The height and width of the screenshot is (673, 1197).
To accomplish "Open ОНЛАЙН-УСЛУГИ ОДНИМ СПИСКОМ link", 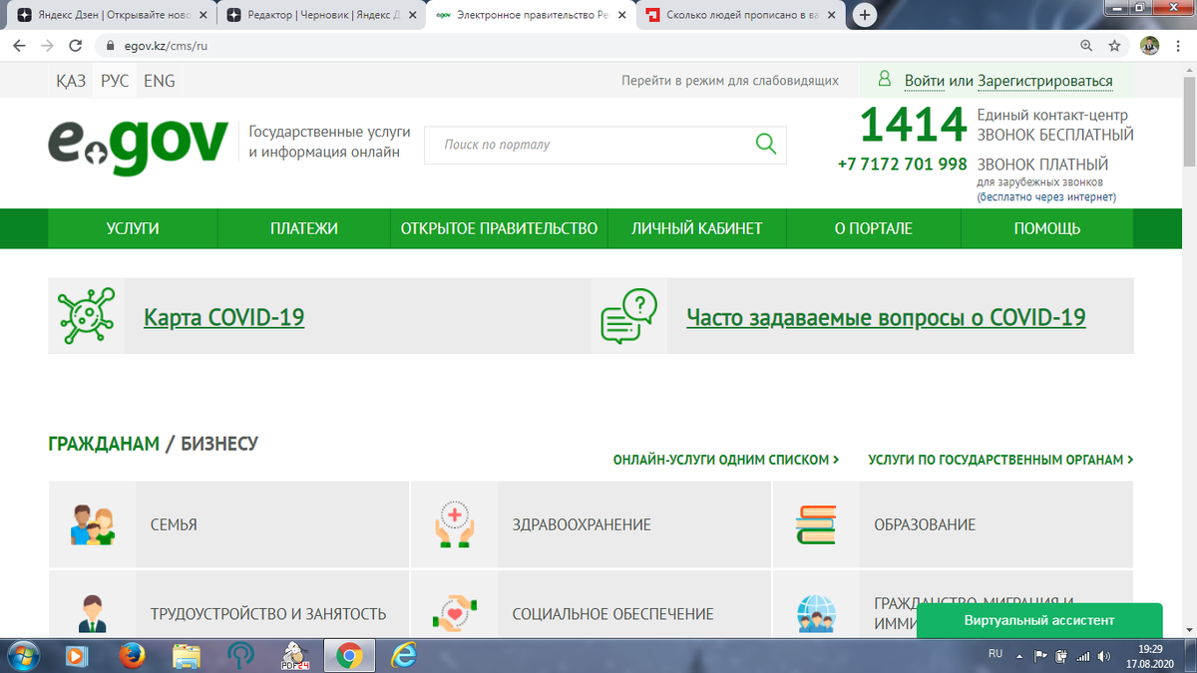I will 726,460.
